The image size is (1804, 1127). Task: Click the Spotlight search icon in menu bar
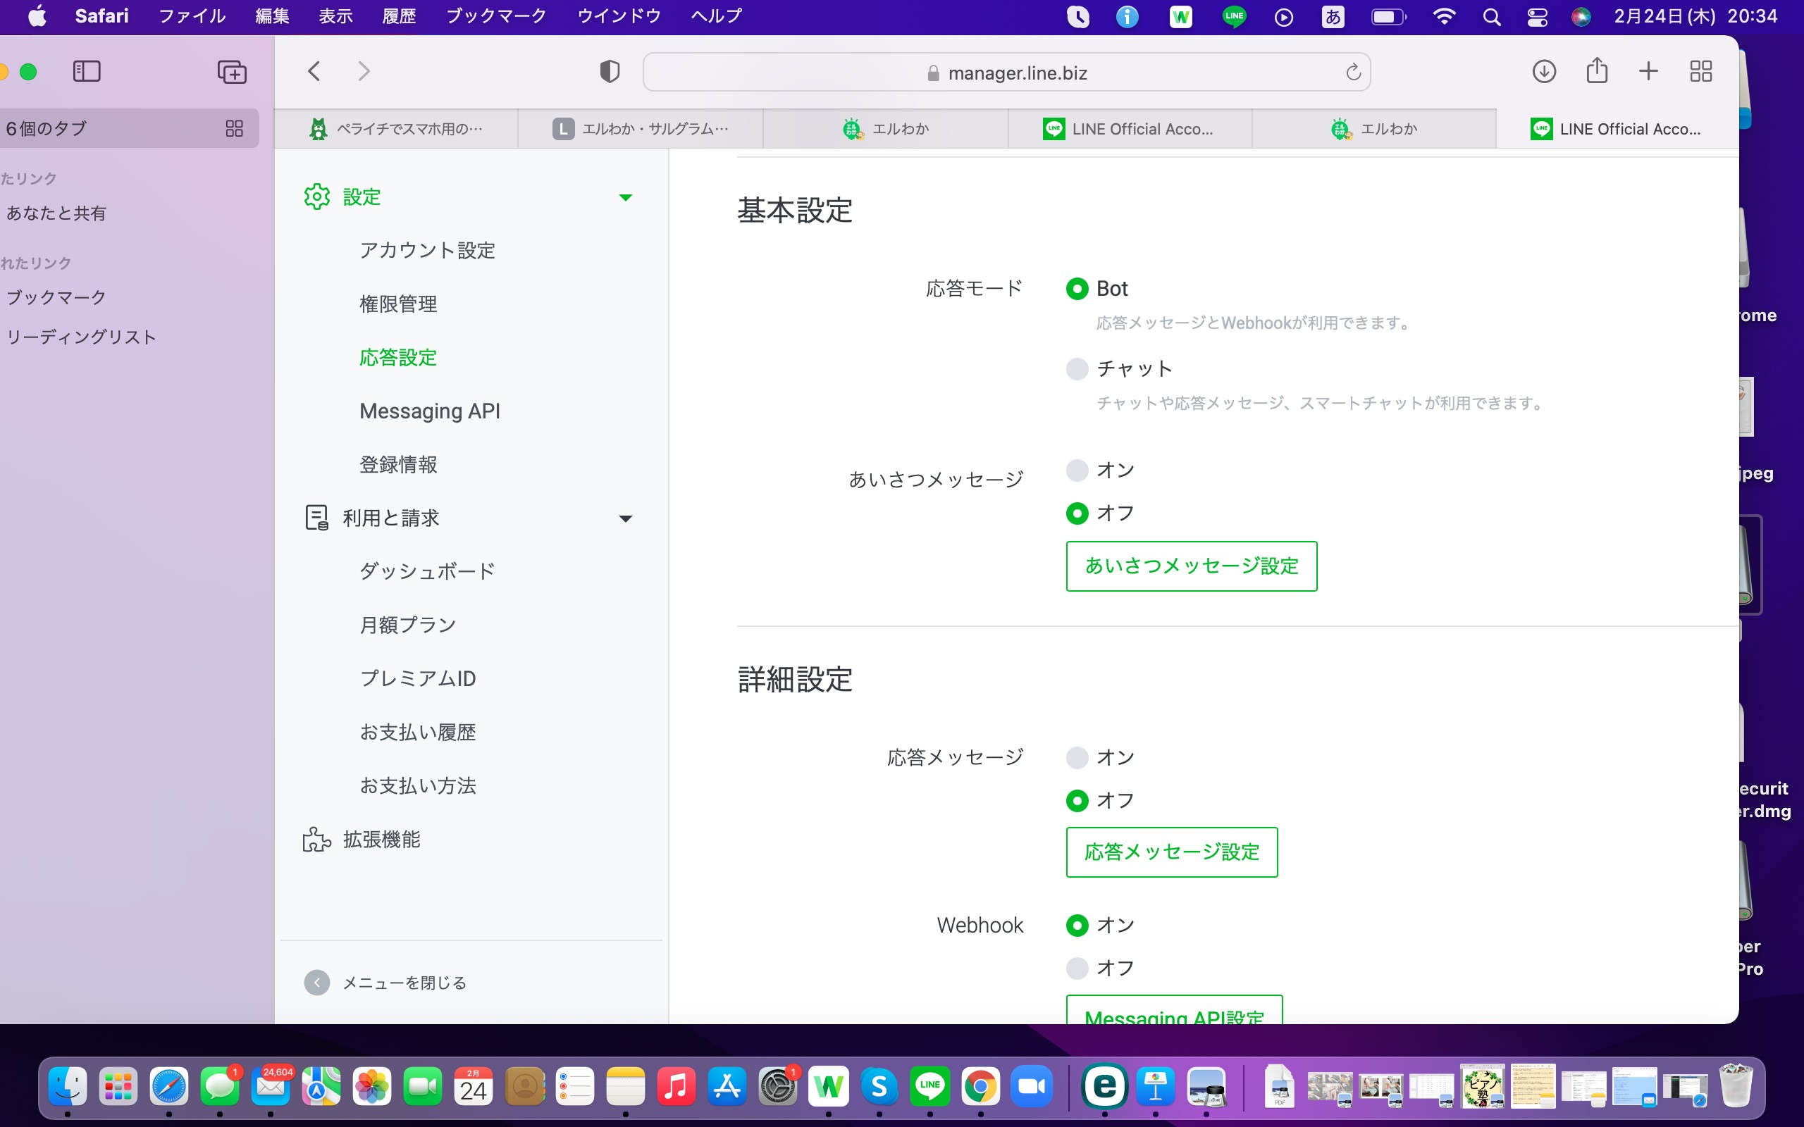[x=1491, y=16]
